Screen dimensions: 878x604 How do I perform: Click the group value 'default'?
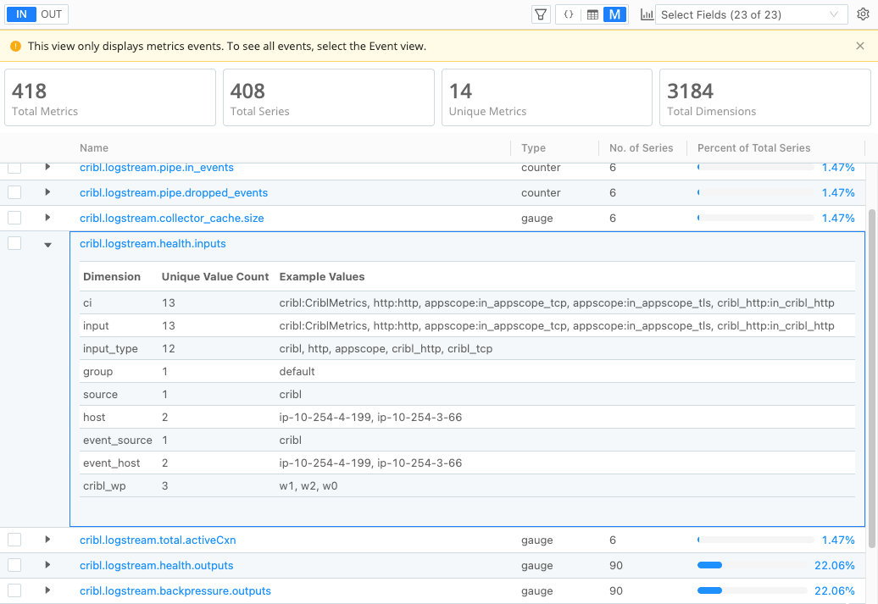tap(297, 371)
